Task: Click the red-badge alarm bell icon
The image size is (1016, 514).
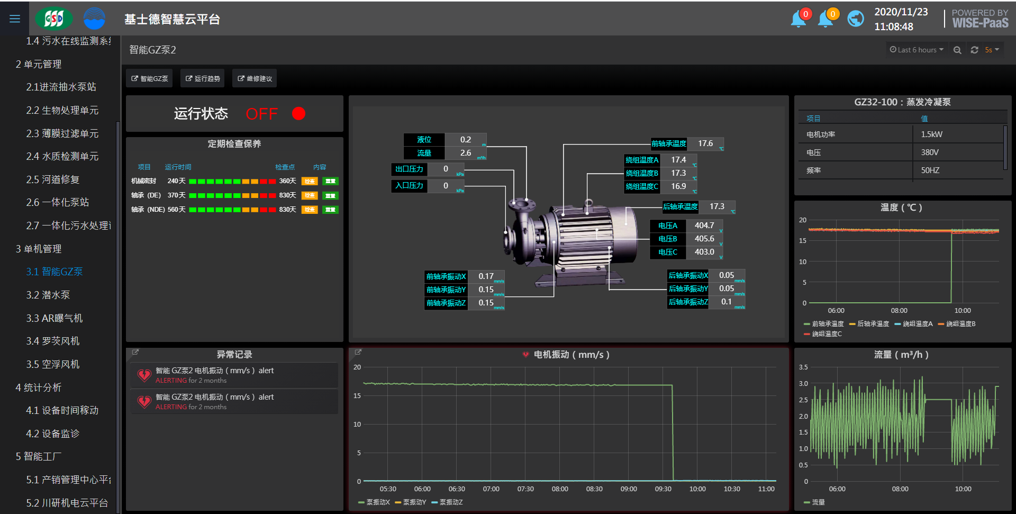Action: coord(798,19)
